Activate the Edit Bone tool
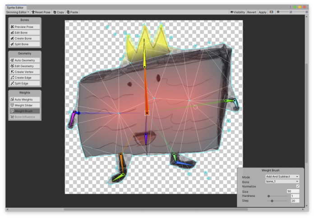Image resolution: width=314 pixels, height=218 pixels. pos(25,33)
